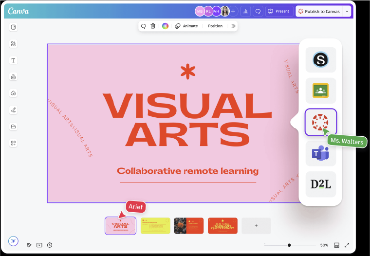Select the yellow slide thumbnail
This screenshot has width=370, height=256.
[155, 226]
